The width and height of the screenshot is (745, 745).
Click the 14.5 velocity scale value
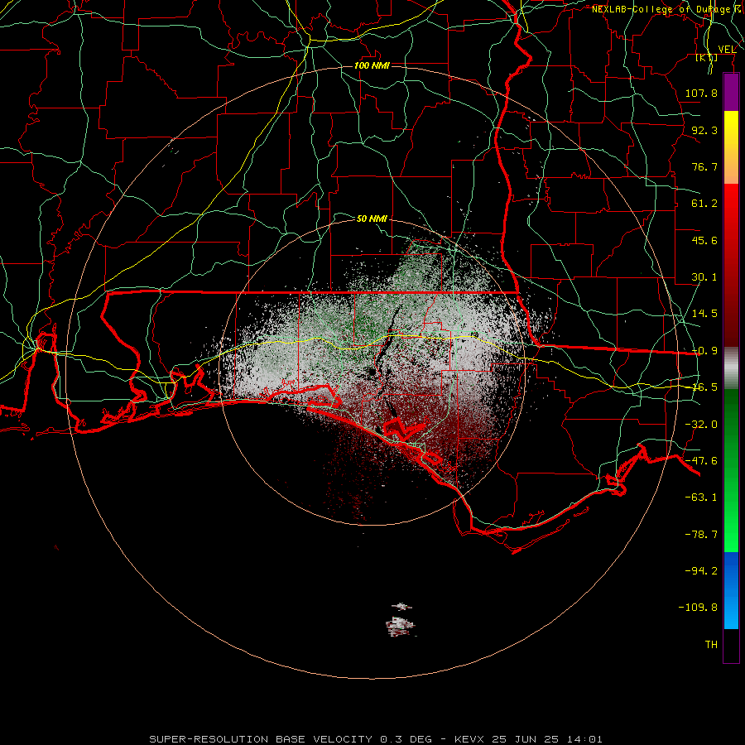(704, 314)
